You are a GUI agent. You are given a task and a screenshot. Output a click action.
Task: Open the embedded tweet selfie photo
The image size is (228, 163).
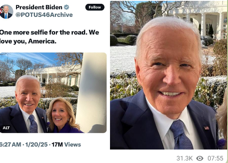pos(53,93)
